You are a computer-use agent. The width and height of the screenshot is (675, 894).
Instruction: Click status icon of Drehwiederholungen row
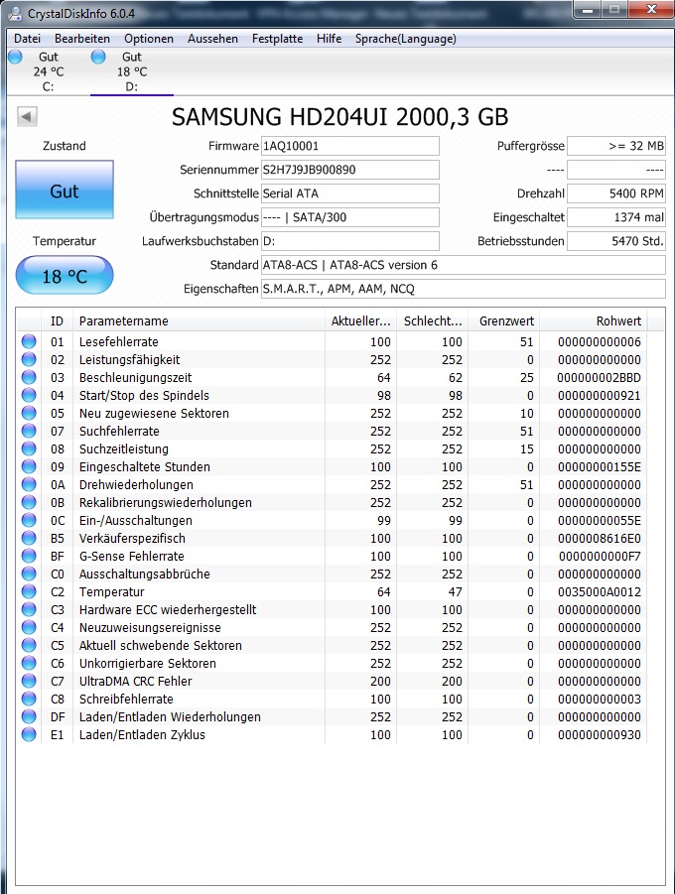(29, 484)
